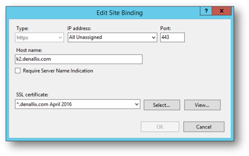Click the question mark help button

tap(206, 11)
